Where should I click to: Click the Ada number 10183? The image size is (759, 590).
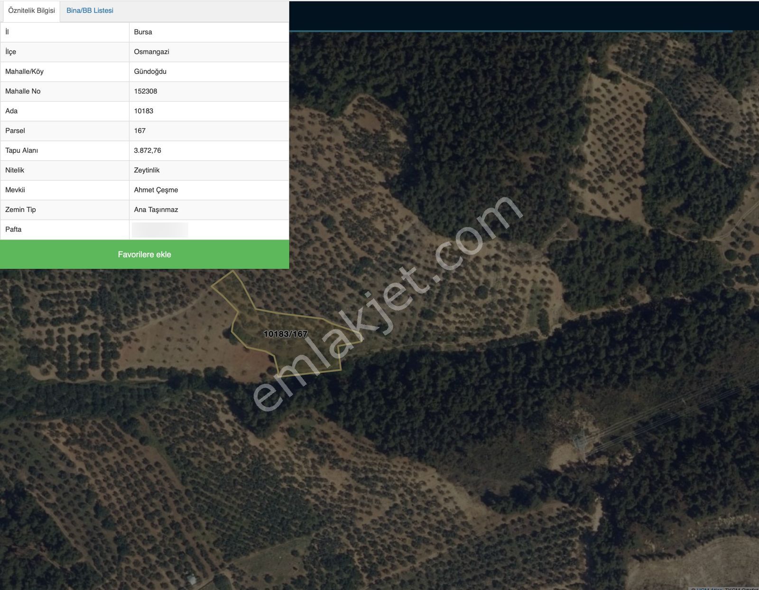pos(144,111)
